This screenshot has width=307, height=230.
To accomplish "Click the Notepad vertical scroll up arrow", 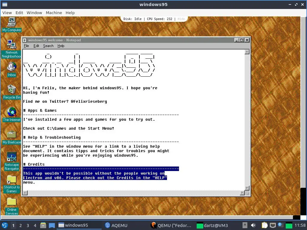I will 247,52.
